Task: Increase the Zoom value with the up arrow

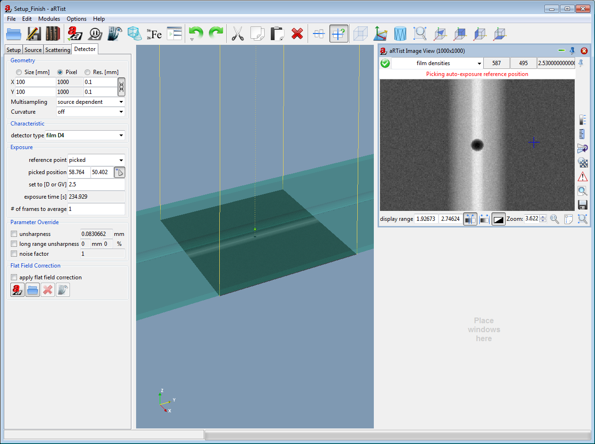Action: tap(543, 217)
